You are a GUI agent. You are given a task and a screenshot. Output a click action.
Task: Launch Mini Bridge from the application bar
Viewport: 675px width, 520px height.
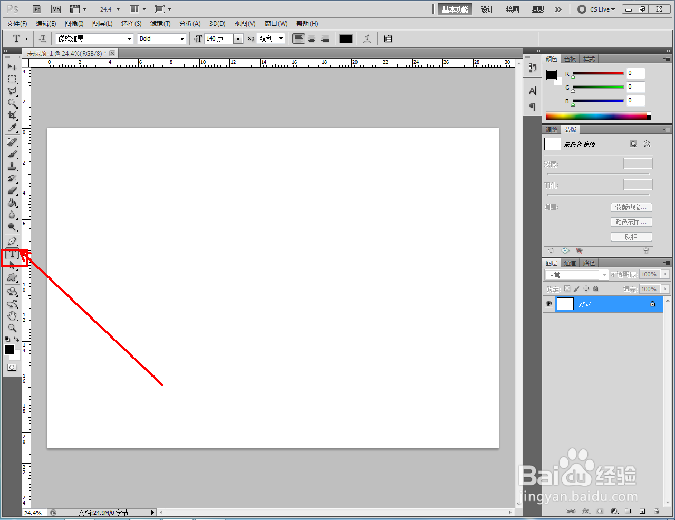pos(56,9)
